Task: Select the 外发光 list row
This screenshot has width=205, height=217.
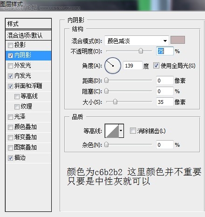Action: pos(28,66)
